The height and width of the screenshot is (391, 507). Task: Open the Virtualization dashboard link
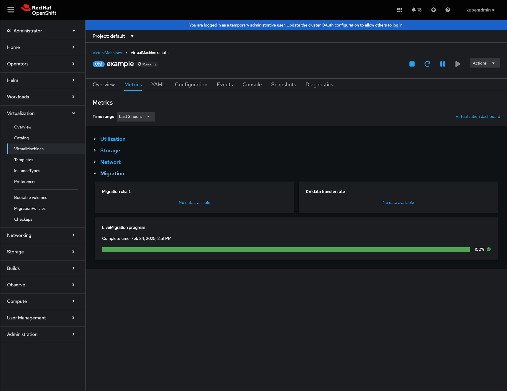[478, 116]
